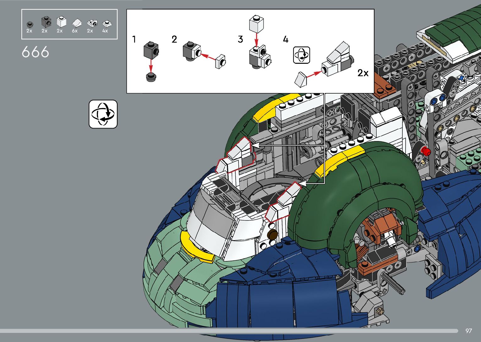Click the step number 666
Image resolution: width=481 pixels, height=342 pixels.
click(36, 52)
